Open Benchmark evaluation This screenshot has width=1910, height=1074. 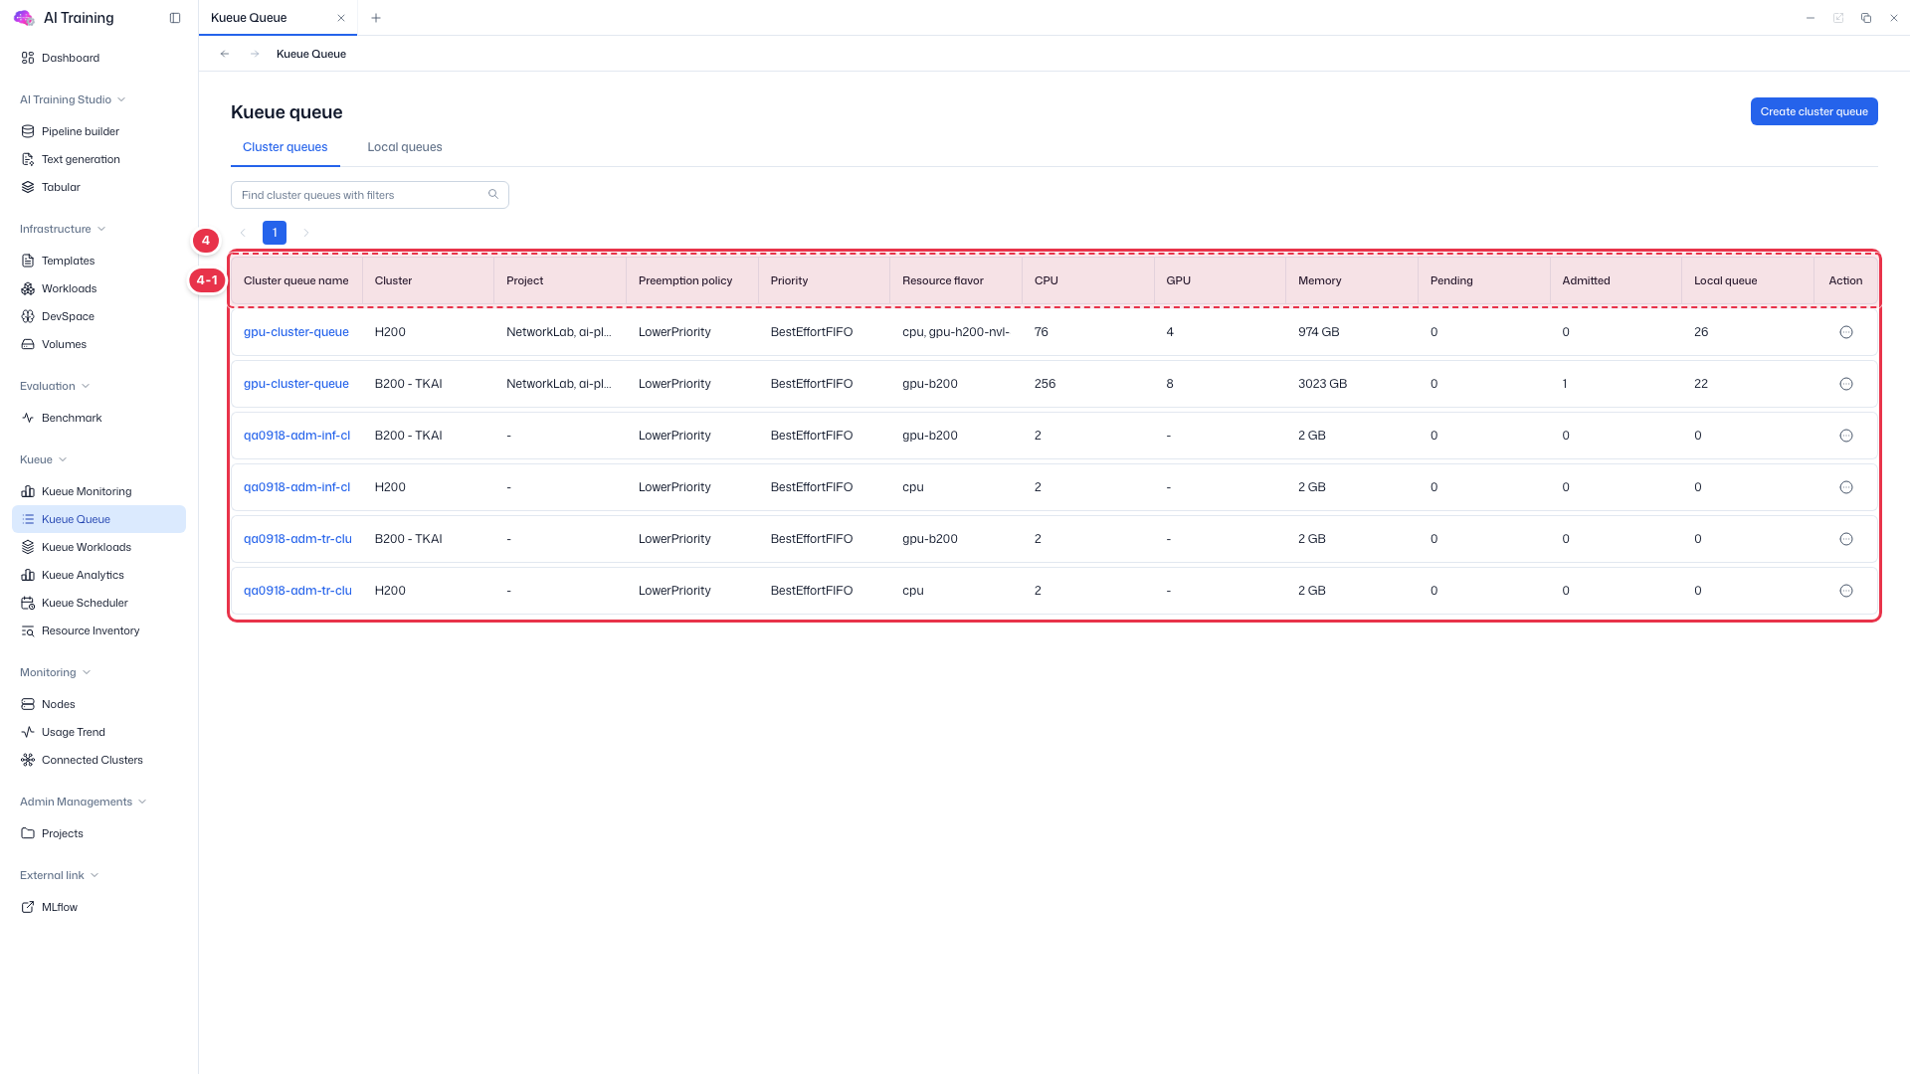click(x=98, y=418)
